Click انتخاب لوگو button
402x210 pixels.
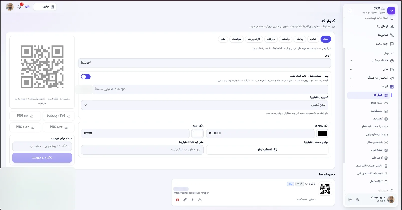point(267,150)
